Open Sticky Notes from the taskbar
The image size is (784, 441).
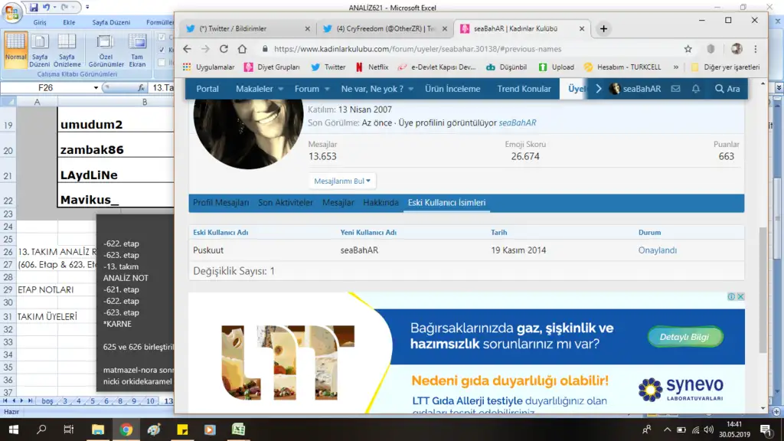click(x=182, y=430)
